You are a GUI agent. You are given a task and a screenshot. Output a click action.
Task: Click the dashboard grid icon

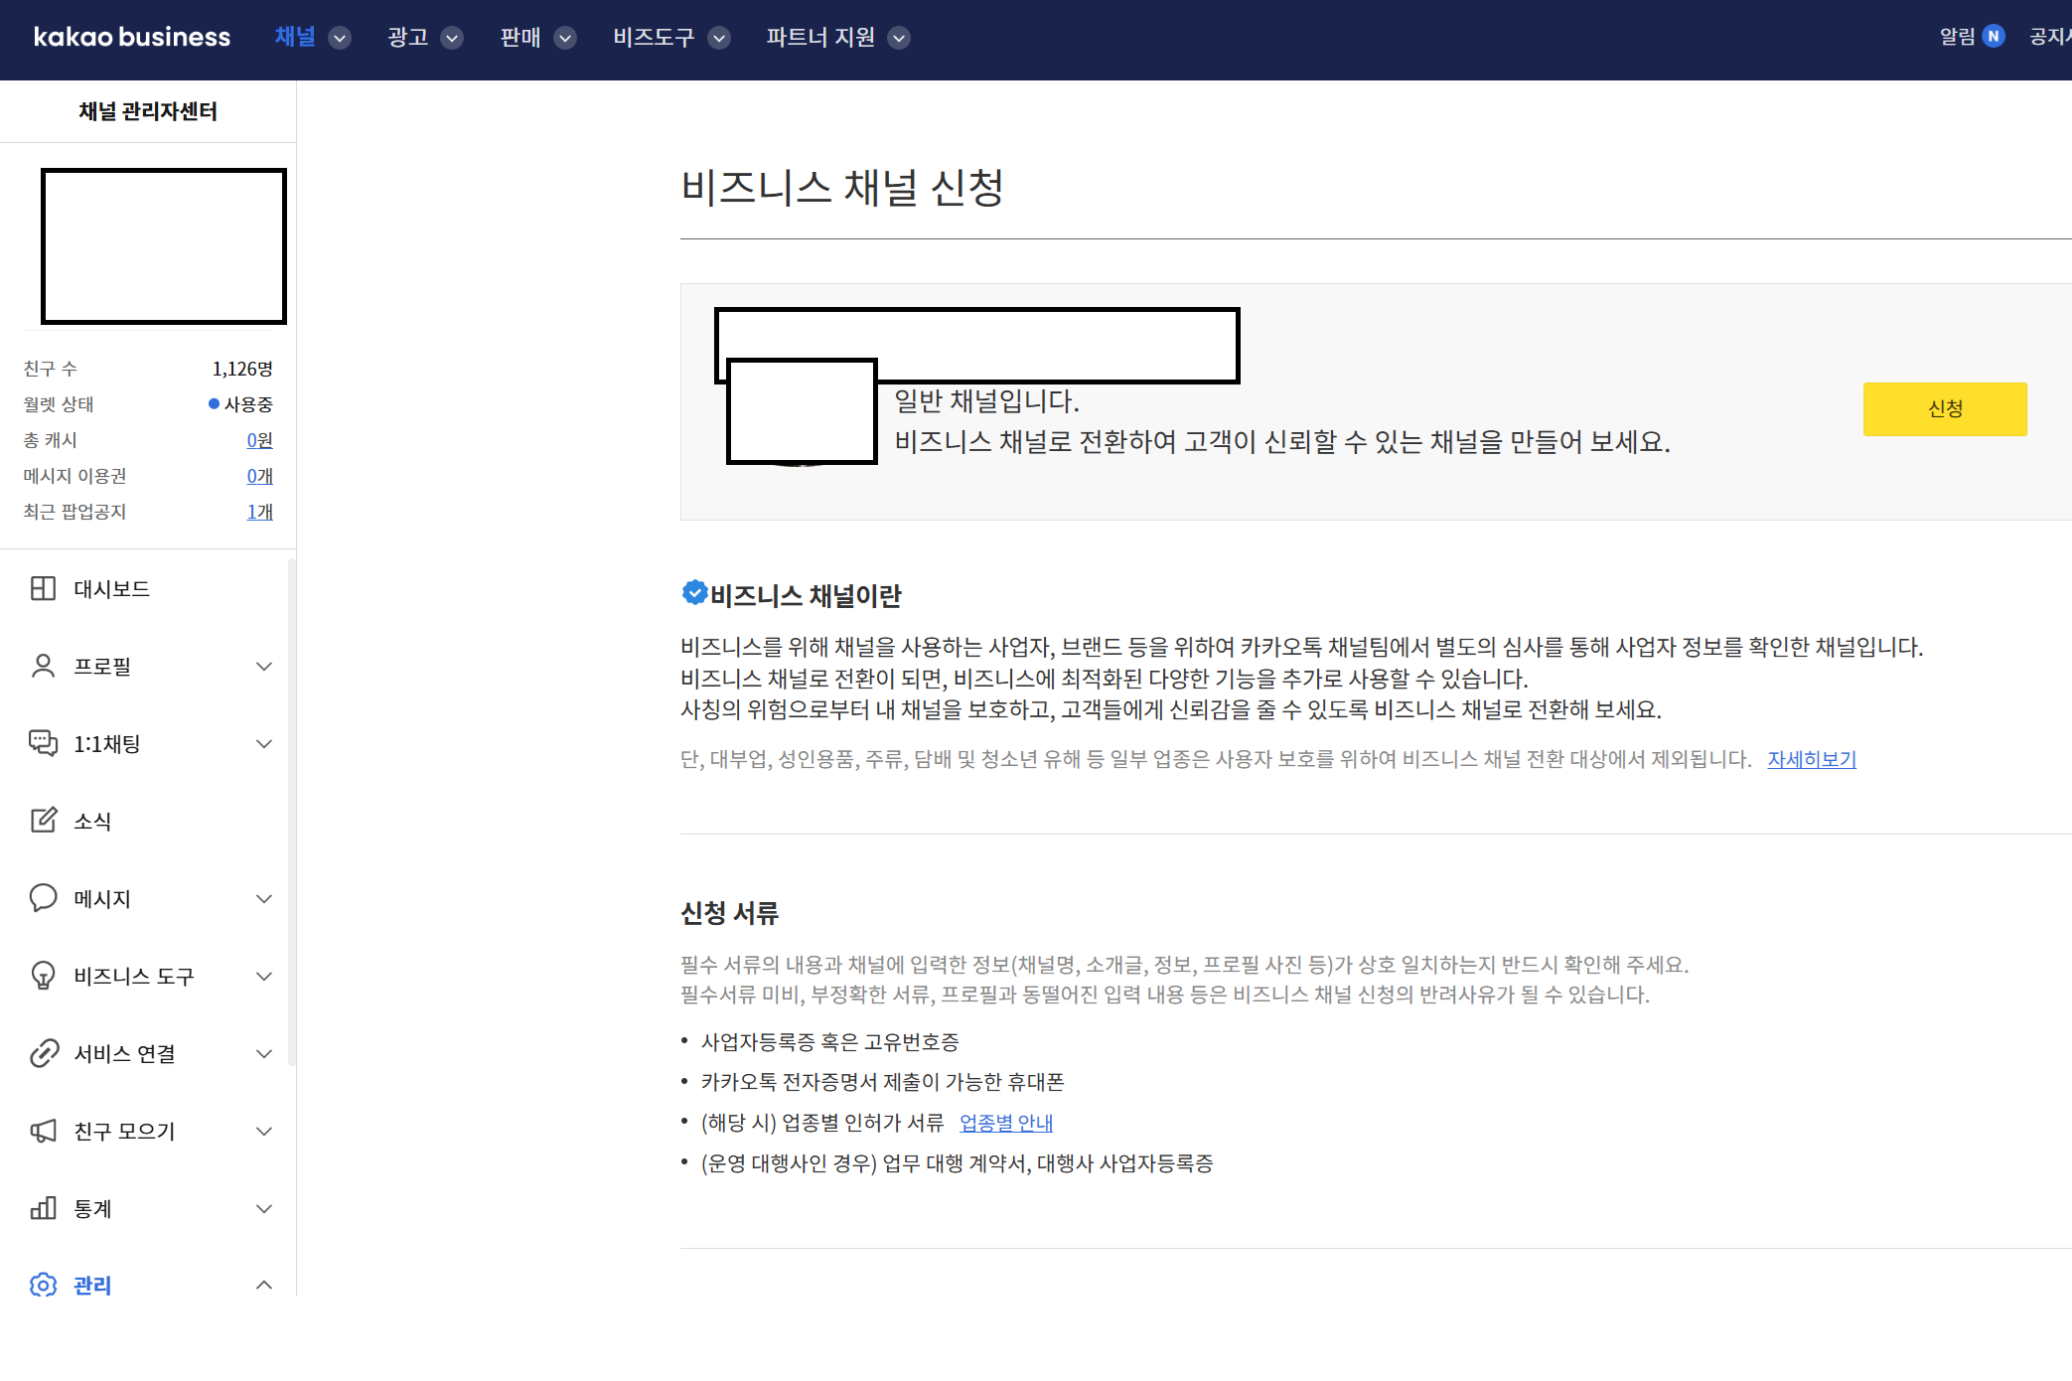pos(43,588)
